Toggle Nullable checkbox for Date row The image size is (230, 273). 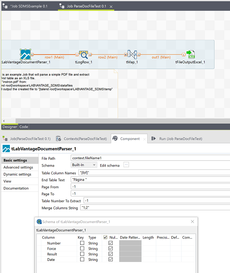point(111,259)
